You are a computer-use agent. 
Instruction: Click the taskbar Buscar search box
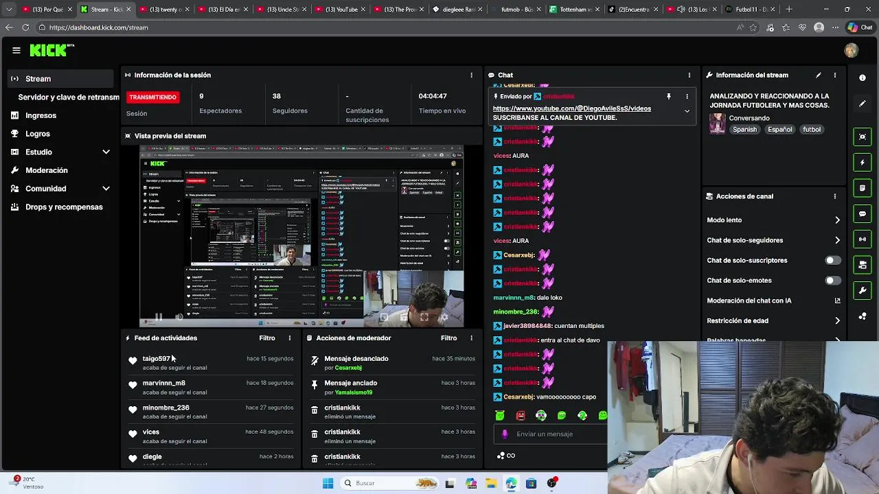[390, 483]
